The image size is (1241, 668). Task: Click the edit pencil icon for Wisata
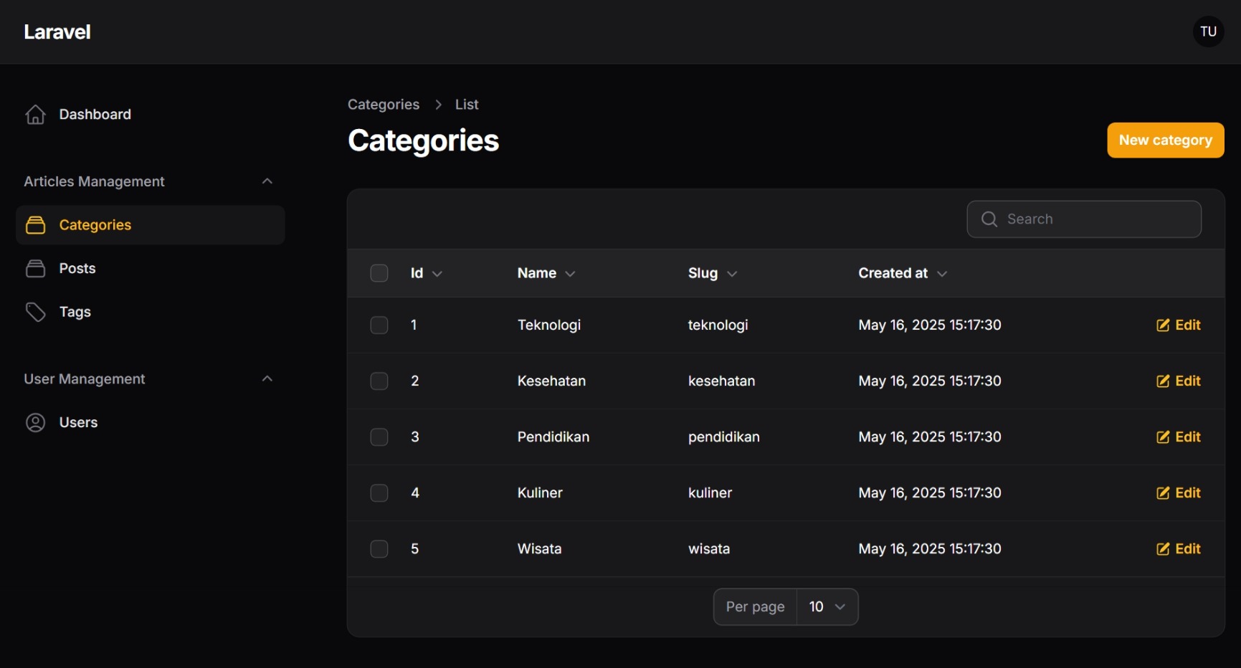pos(1163,549)
